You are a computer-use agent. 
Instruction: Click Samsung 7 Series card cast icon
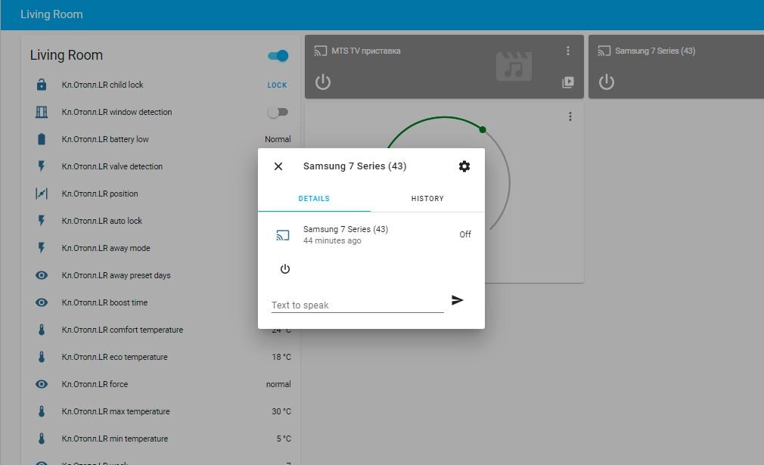coord(604,51)
